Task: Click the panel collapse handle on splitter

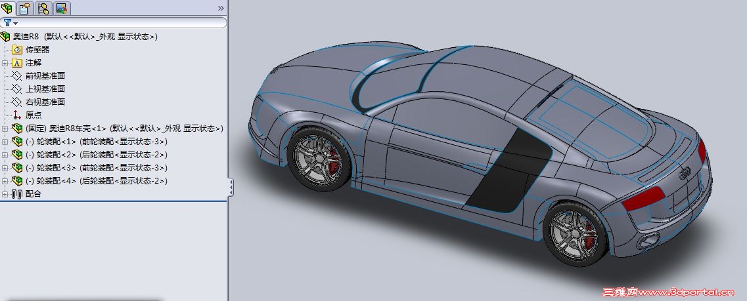Action: 231,188
